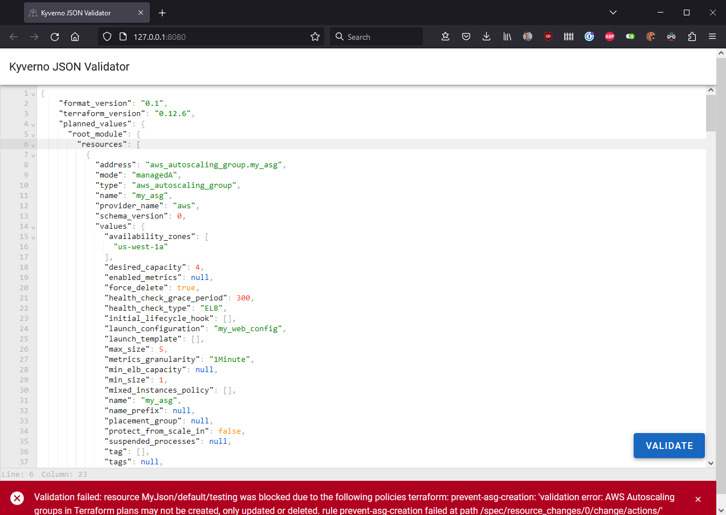
Task: Click the Adblock Plus ABP icon
Action: coord(609,36)
